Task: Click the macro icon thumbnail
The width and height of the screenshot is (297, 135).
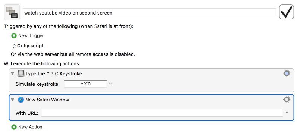Action: pos(12,12)
